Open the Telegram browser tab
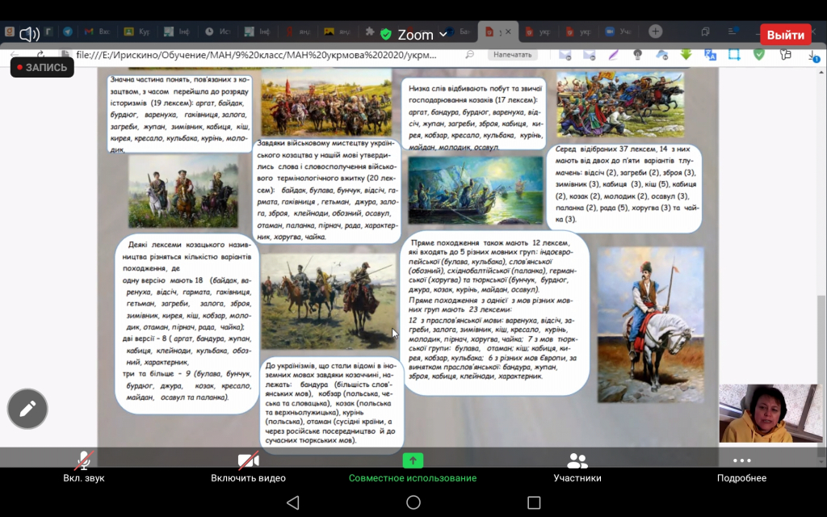This screenshot has height=517, width=827. (68, 32)
